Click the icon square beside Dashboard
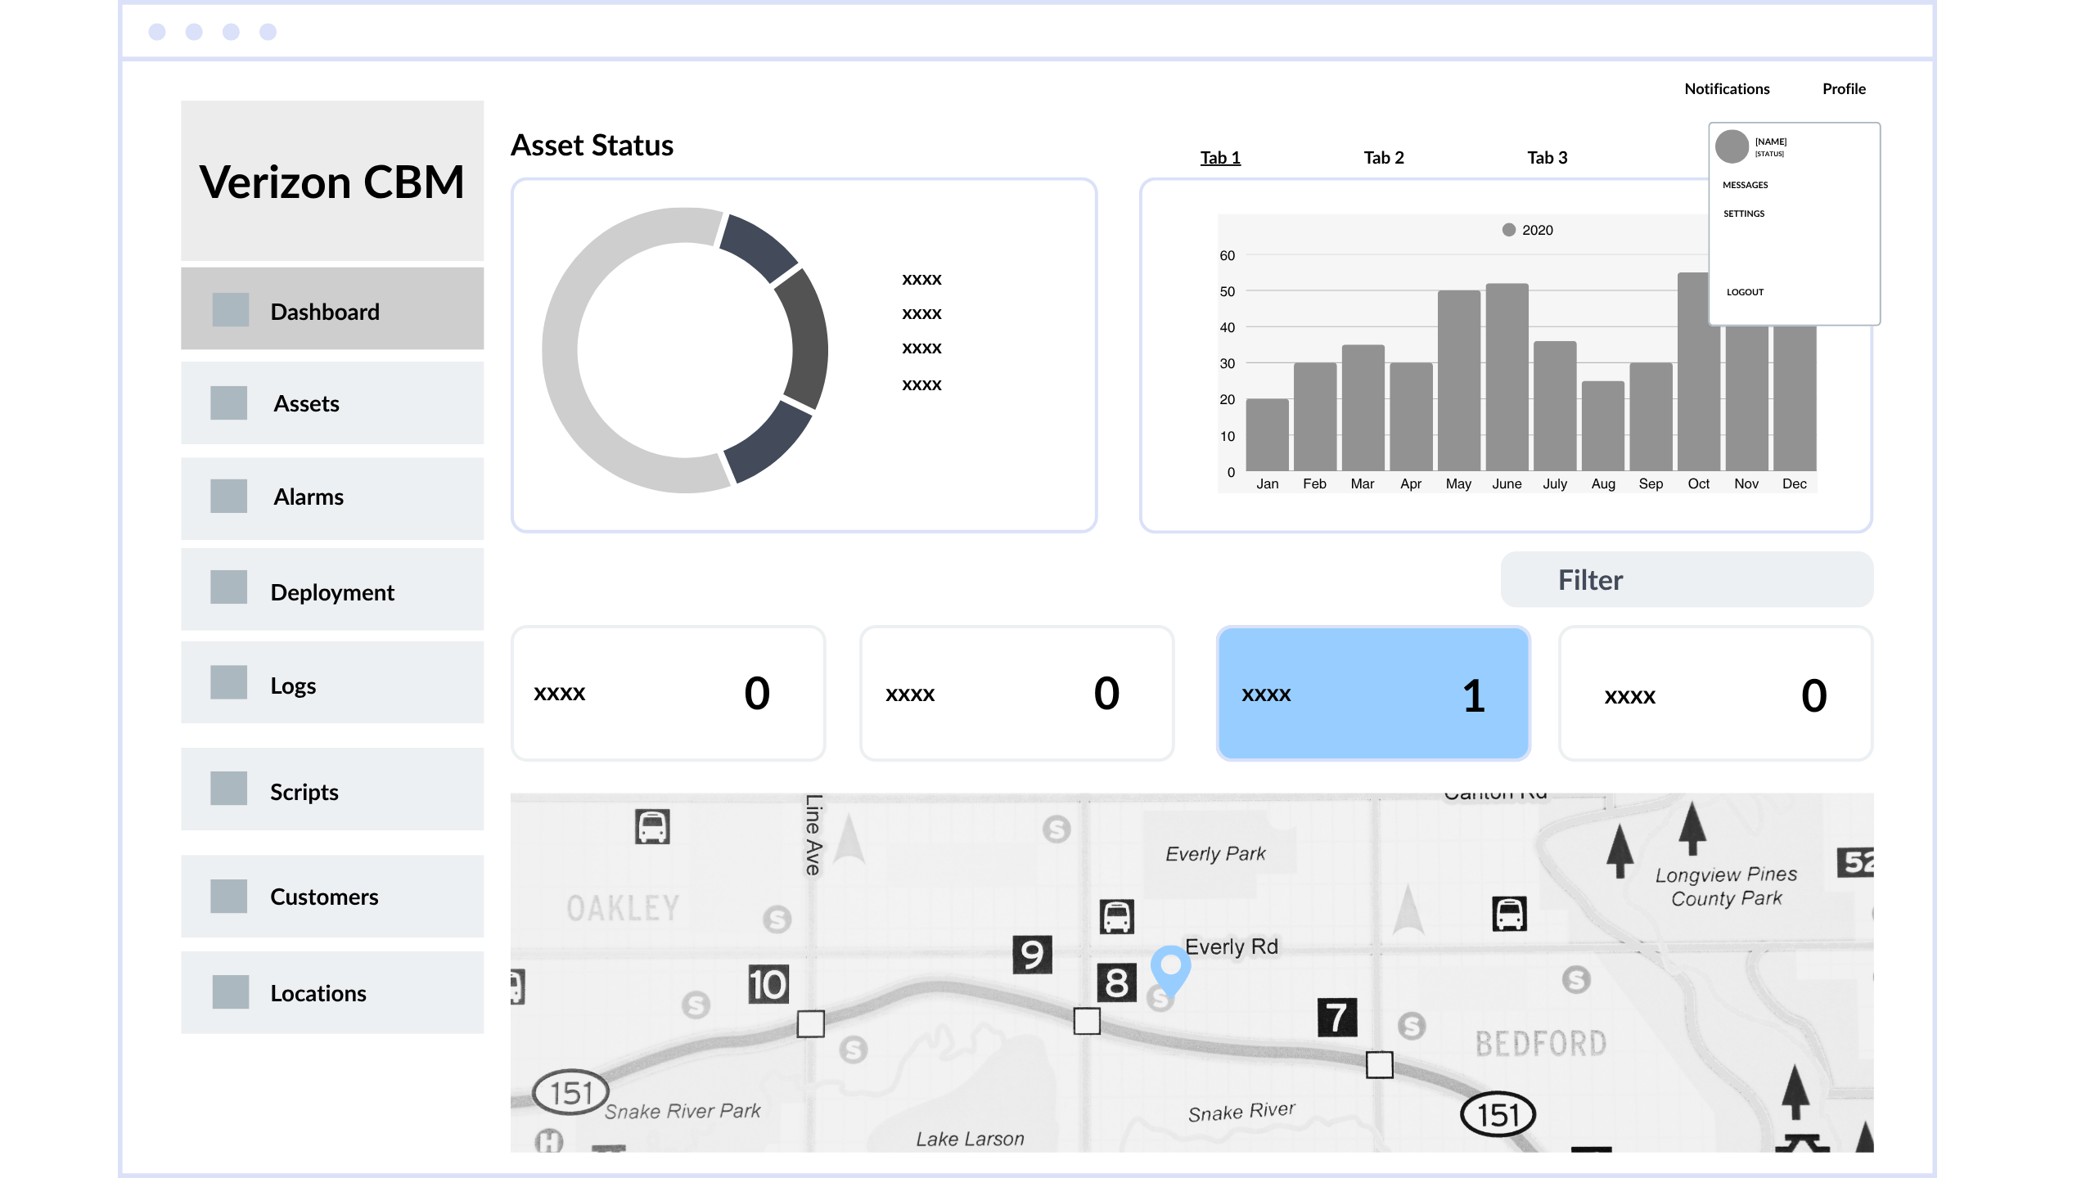The image size is (2095, 1178). [x=230, y=310]
